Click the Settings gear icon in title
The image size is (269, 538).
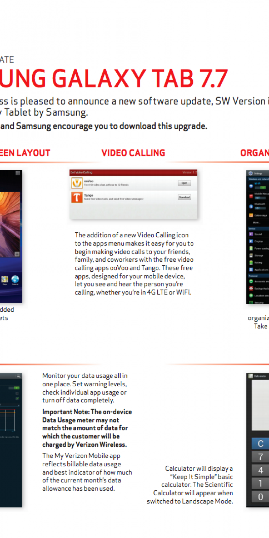(251, 173)
